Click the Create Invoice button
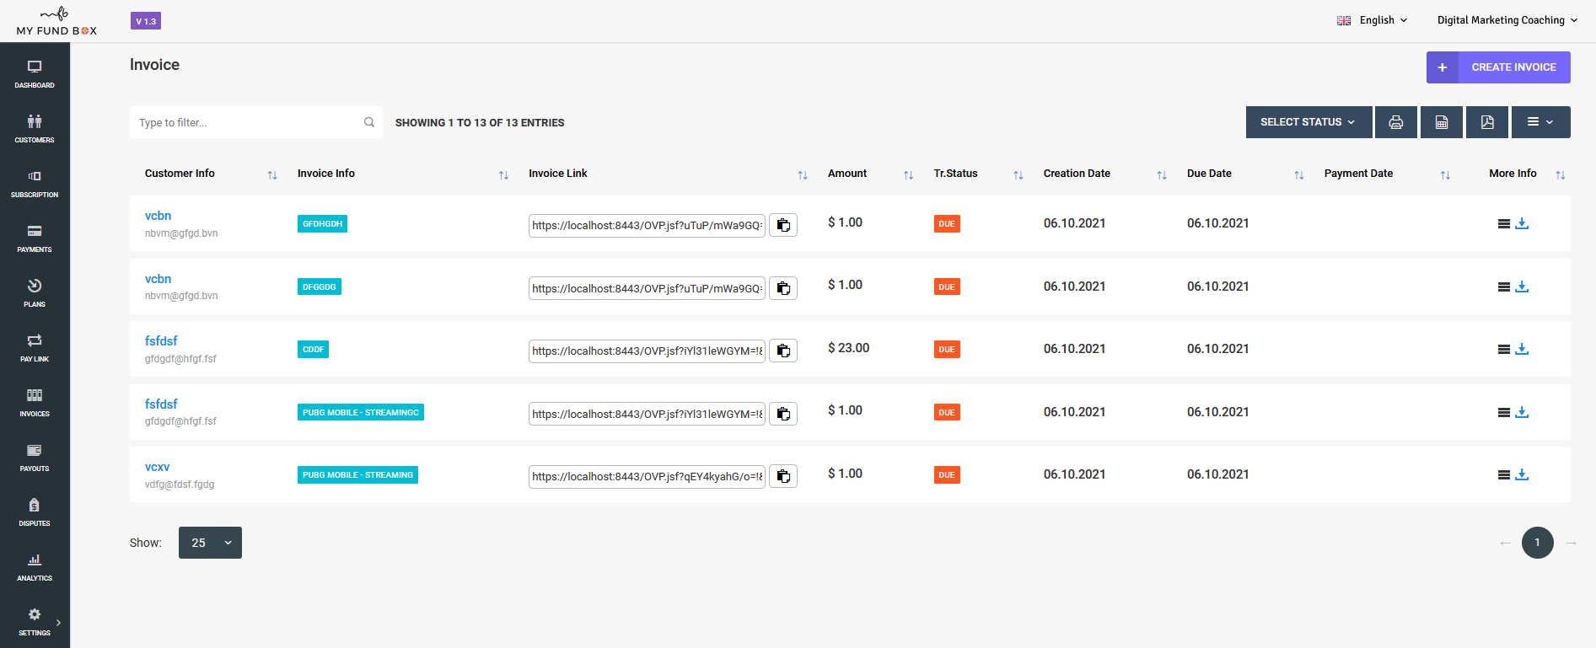This screenshot has width=1596, height=648. click(1498, 67)
